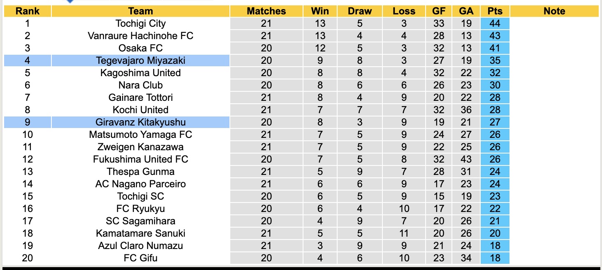The height and width of the screenshot is (270, 602).
Task: Open the Kagoshima United team name
Action: tap(140, 73)
